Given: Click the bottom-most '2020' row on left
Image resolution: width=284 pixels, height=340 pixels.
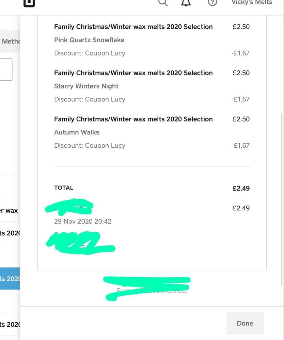Looking at the screenshot, I should [10, 324].
